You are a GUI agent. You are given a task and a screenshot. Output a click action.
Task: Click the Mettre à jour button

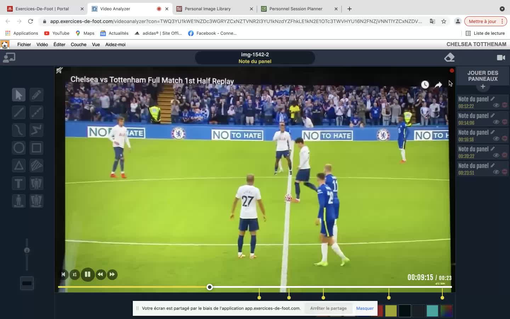coord(486,21)
